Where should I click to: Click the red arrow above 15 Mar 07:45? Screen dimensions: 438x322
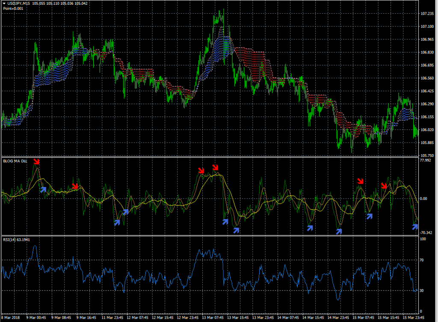coord(360,182)
